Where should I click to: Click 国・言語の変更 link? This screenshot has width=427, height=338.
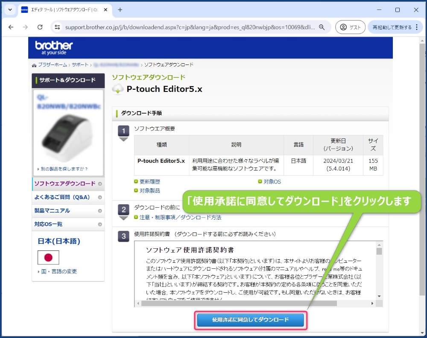coord(59,271)
